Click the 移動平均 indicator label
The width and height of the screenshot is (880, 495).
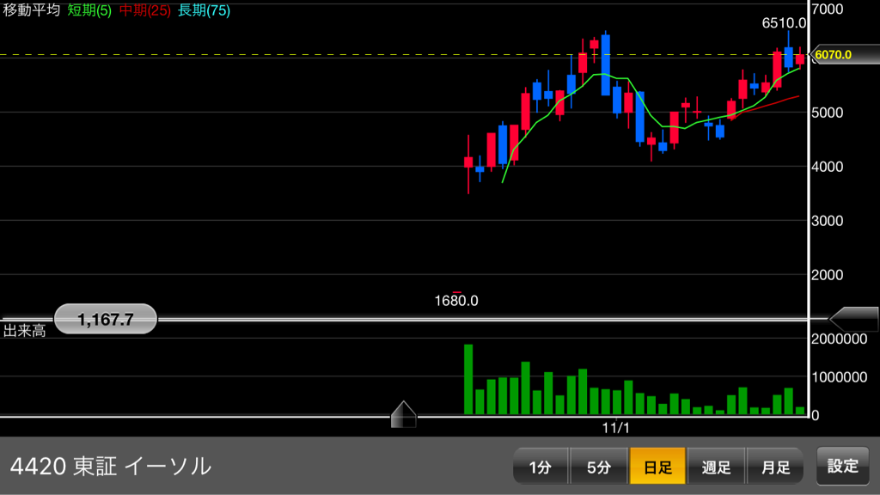(x=32, y=10)
